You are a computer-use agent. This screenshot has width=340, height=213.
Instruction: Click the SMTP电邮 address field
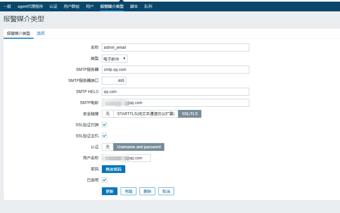coord(175,103)
